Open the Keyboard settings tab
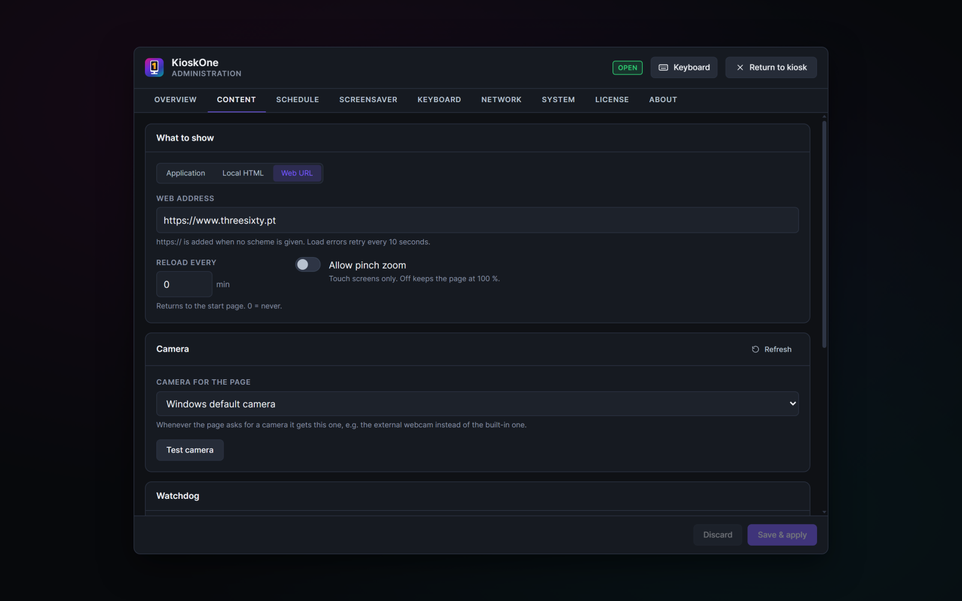The height and width of the screenshot is (601, 962). click(439, 100)
